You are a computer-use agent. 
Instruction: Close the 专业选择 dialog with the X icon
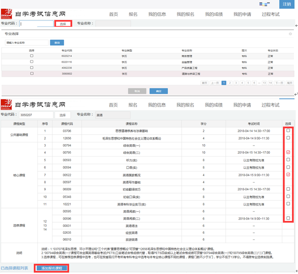pos(290,34)
